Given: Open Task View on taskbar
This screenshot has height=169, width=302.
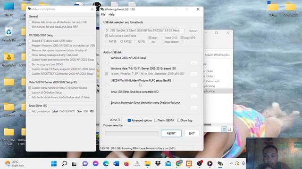Looking at the screenshot, I should click(75, 164).
